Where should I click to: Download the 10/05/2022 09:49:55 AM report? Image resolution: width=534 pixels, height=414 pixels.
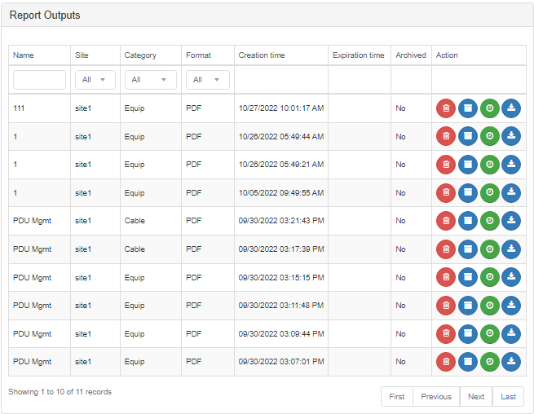click(511, 192)
